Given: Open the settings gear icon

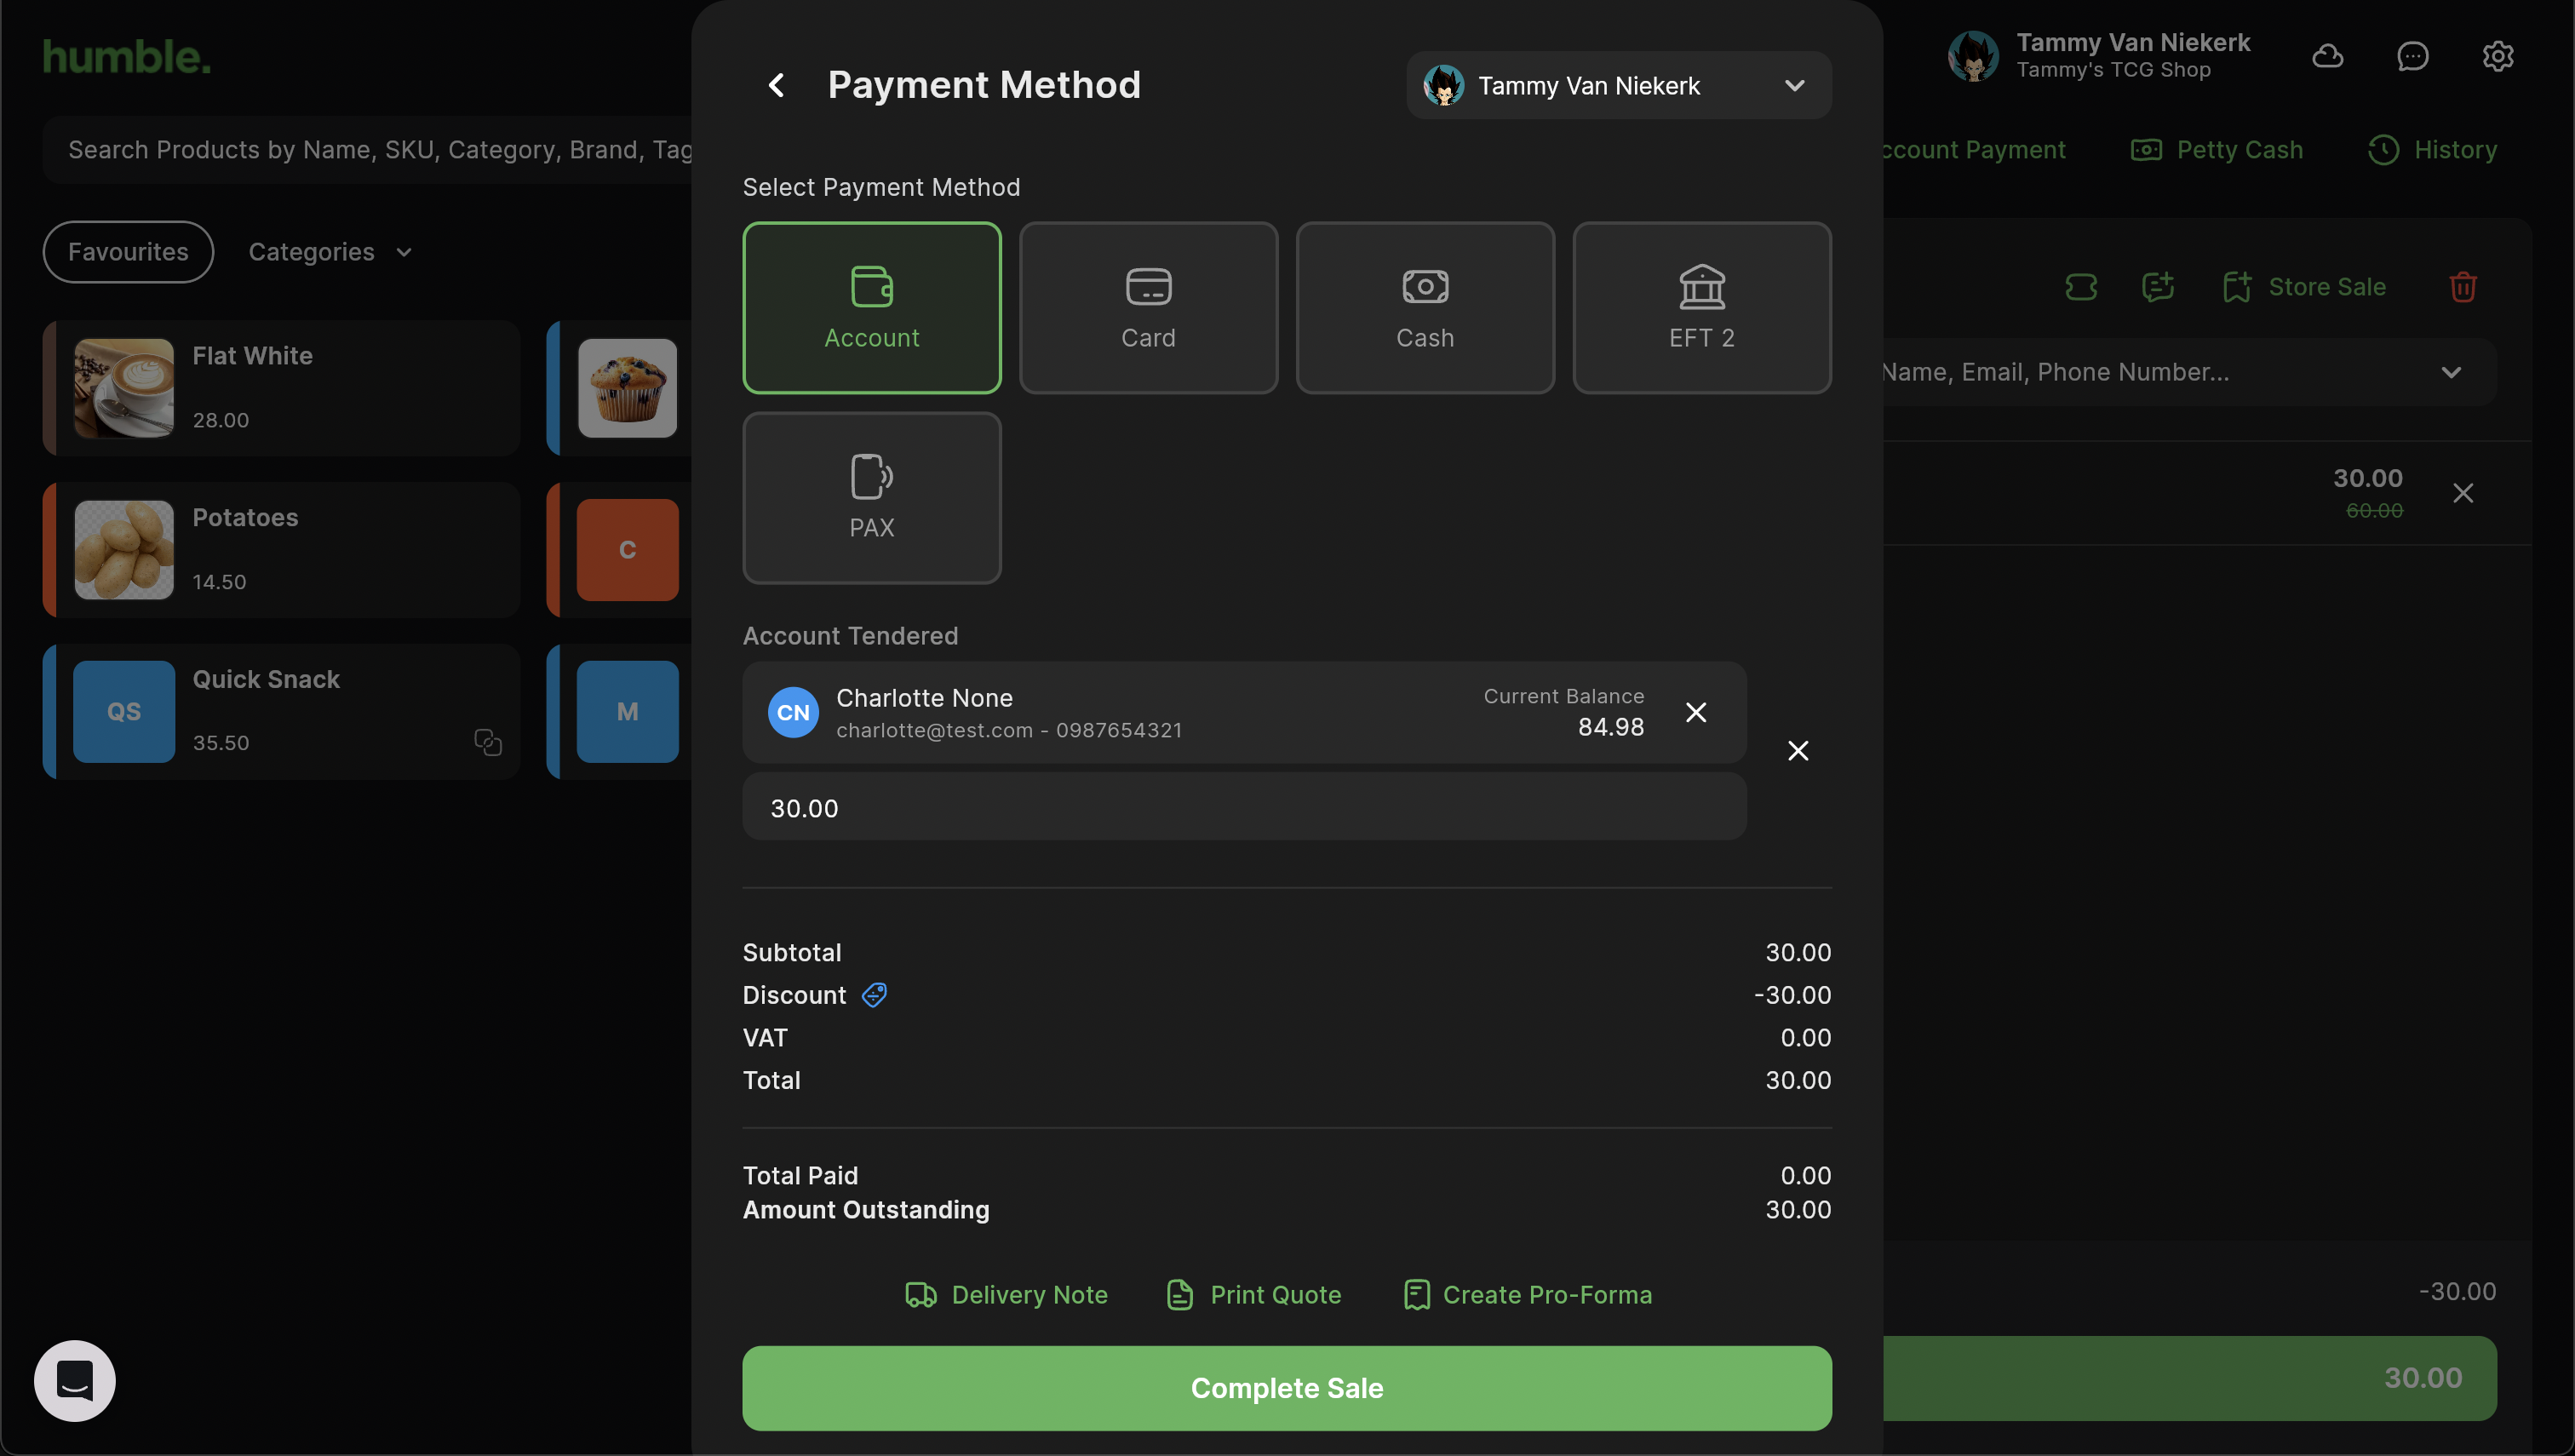Looking at the screenshot, I should pos(2497,56).
